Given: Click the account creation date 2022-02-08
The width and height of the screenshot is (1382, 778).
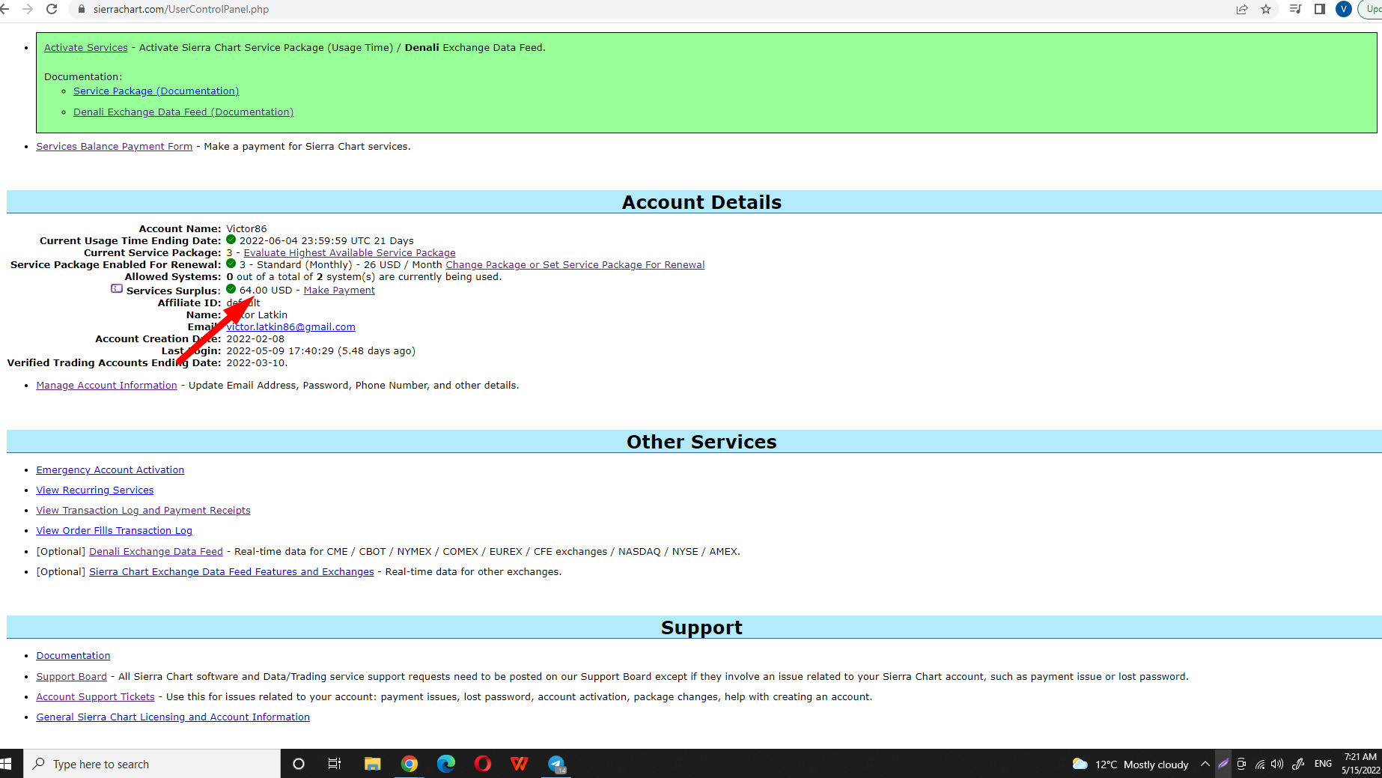Looking at the screenshot, I should [255, 338].
